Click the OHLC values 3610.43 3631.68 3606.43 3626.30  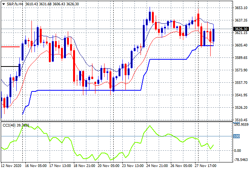pyautogui.click(x=52, y=4)
